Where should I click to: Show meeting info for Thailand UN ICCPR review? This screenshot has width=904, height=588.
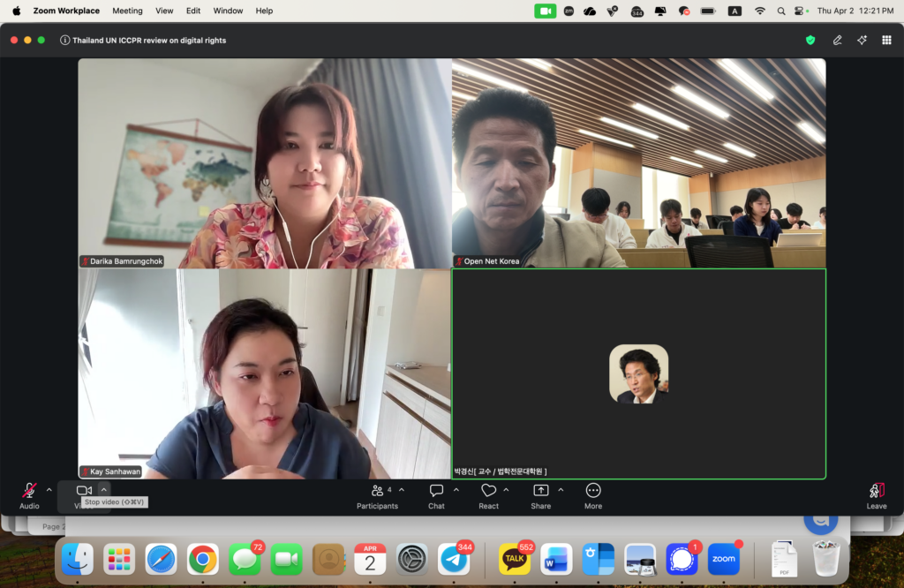click(65, 40)
